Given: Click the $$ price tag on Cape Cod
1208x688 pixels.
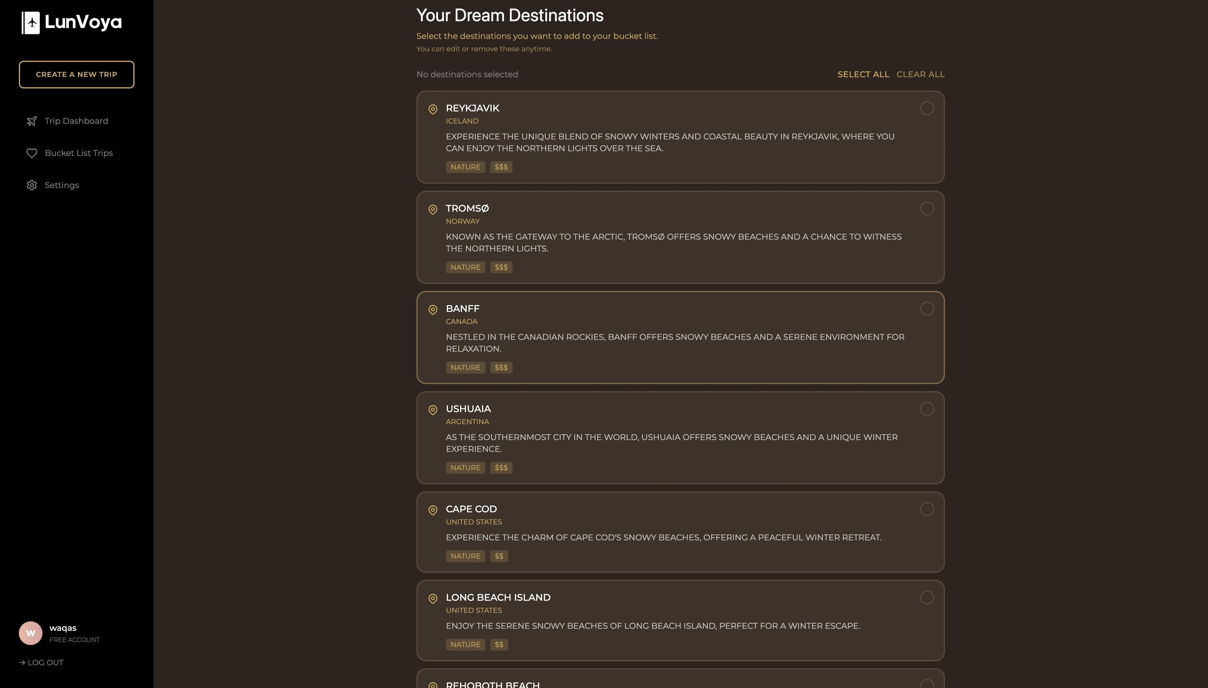Looking at the screenshot, I should [x=499, y=556].
